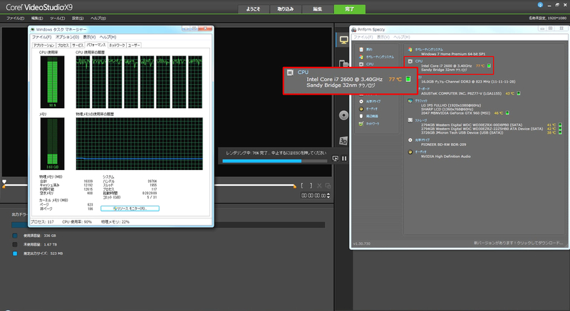Click the 使用済容量 dark blue swatch
The height and width of the screenshot is (311, 570).
(x=15, y=236)
